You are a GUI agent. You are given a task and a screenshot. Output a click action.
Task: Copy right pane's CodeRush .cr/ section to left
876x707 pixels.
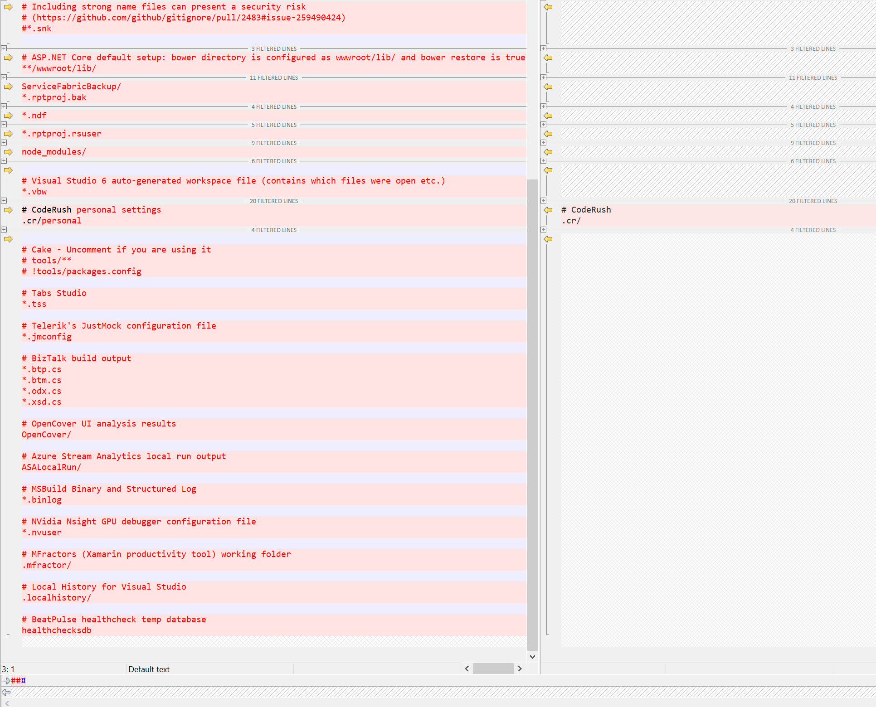548,210
